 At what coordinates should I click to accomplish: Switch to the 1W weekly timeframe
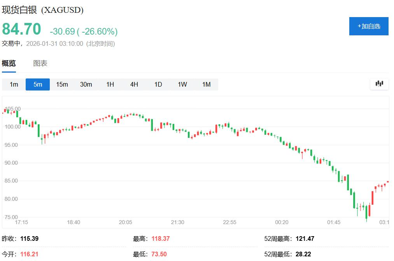(x=182, y=84)
